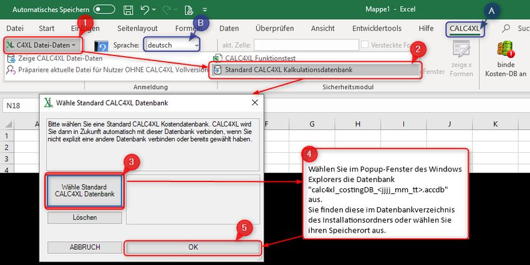The width and height of the screenshot is (530, 265).
Task: Open the Undo history dropdown arrow
Action: point(154,9)
